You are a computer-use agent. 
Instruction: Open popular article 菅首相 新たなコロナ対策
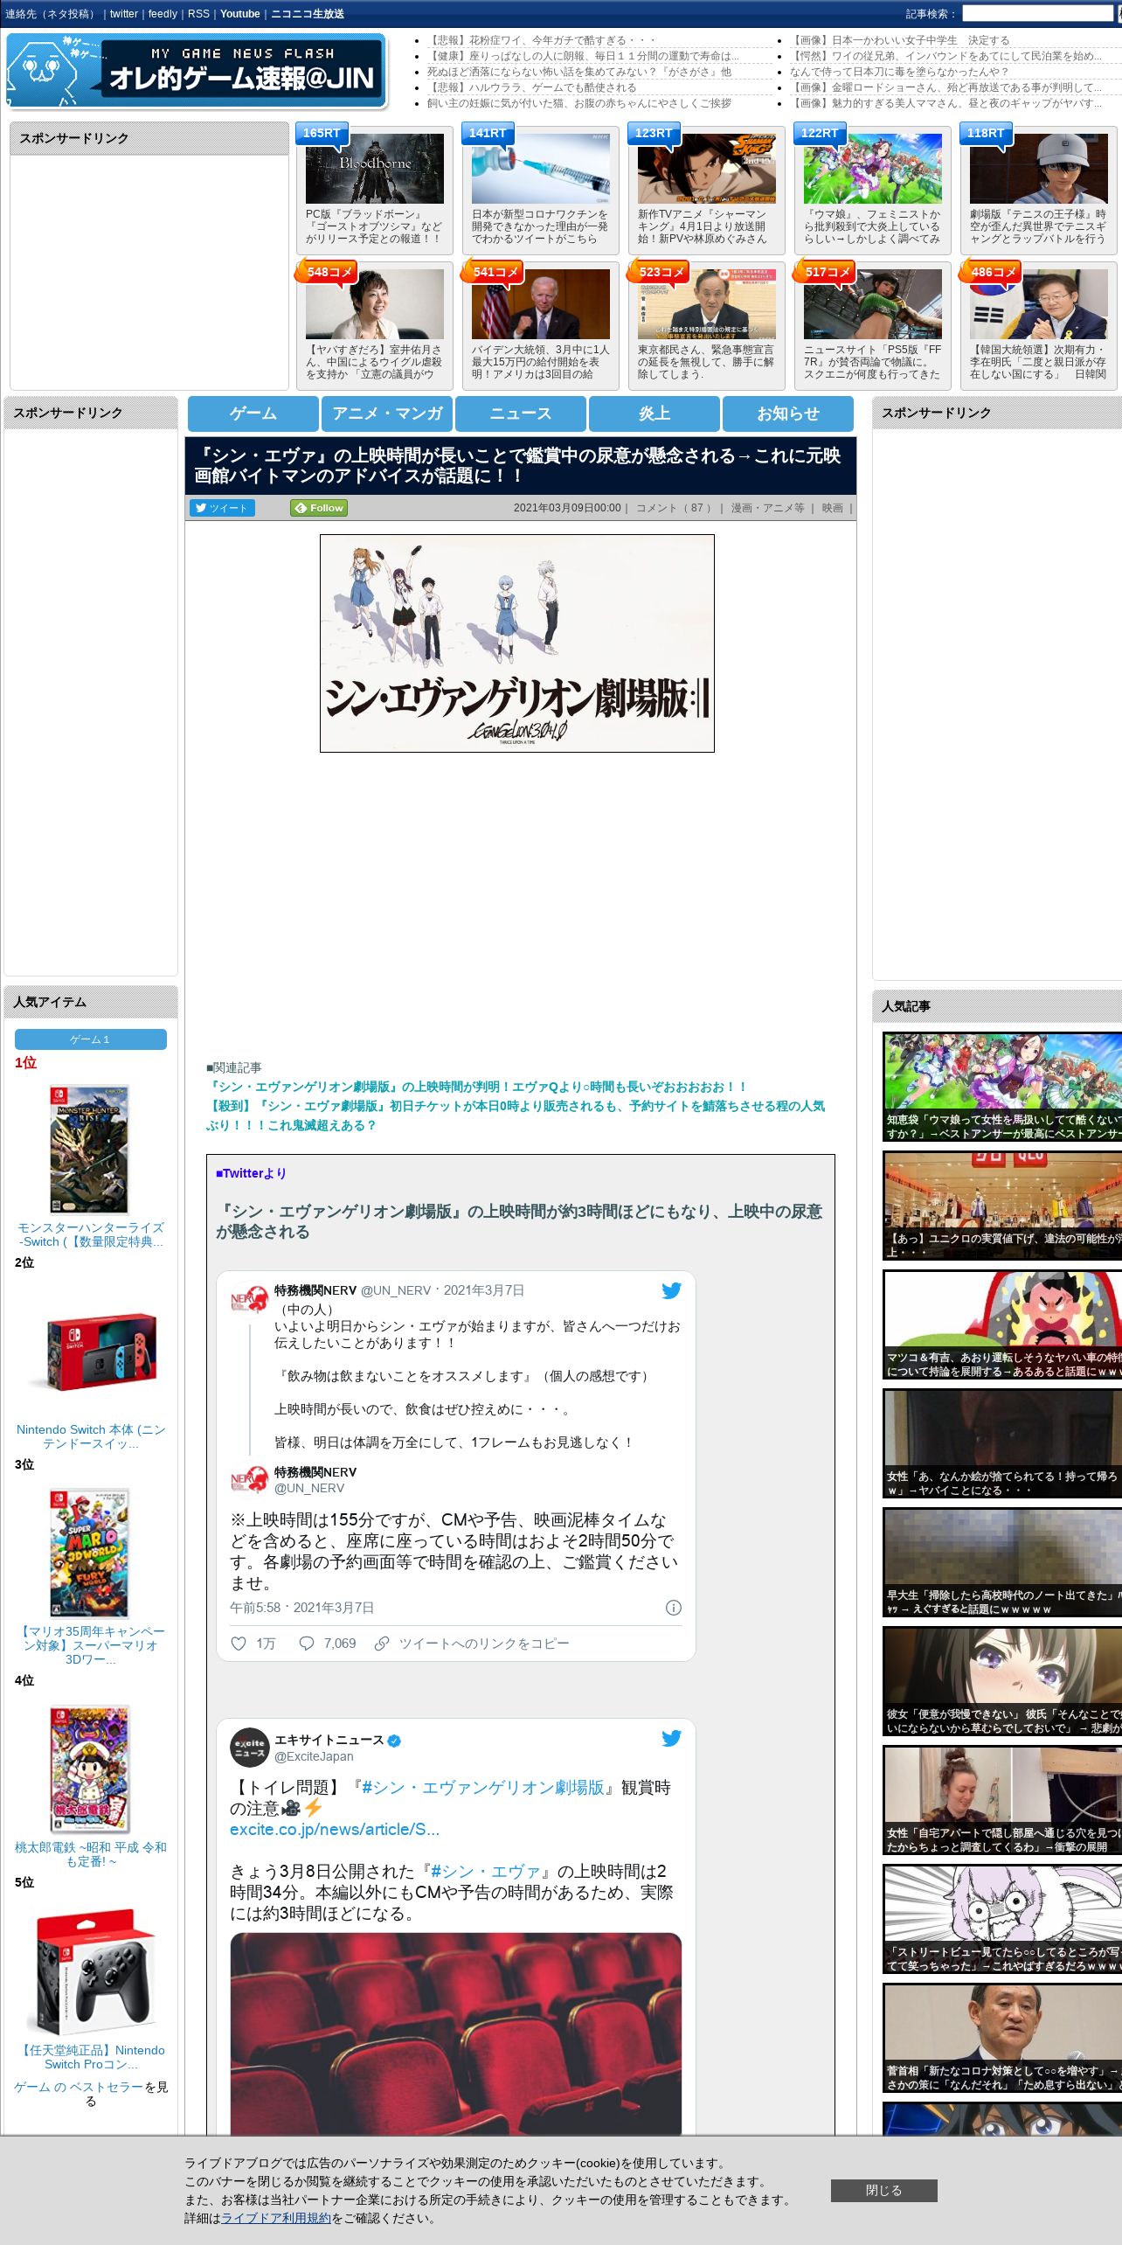point(1002,2038)
